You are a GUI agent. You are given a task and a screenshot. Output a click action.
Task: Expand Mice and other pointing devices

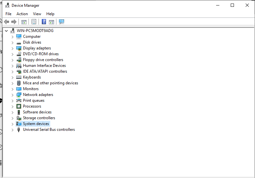(x=12, y=83)
